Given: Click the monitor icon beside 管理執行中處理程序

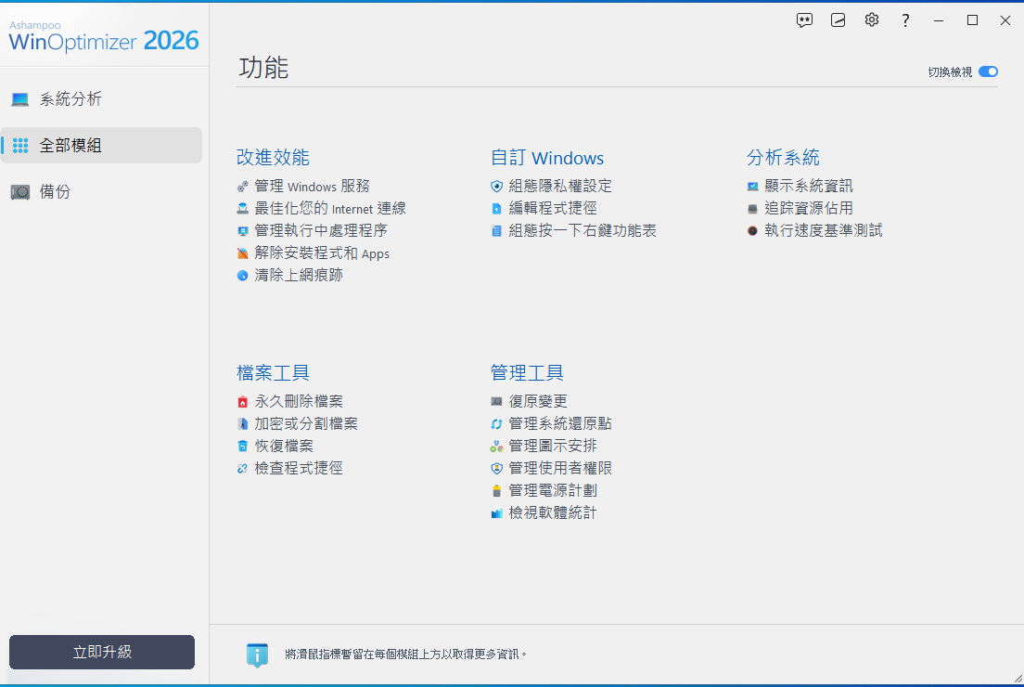Looking at the screenshot, I should [242, 231].
